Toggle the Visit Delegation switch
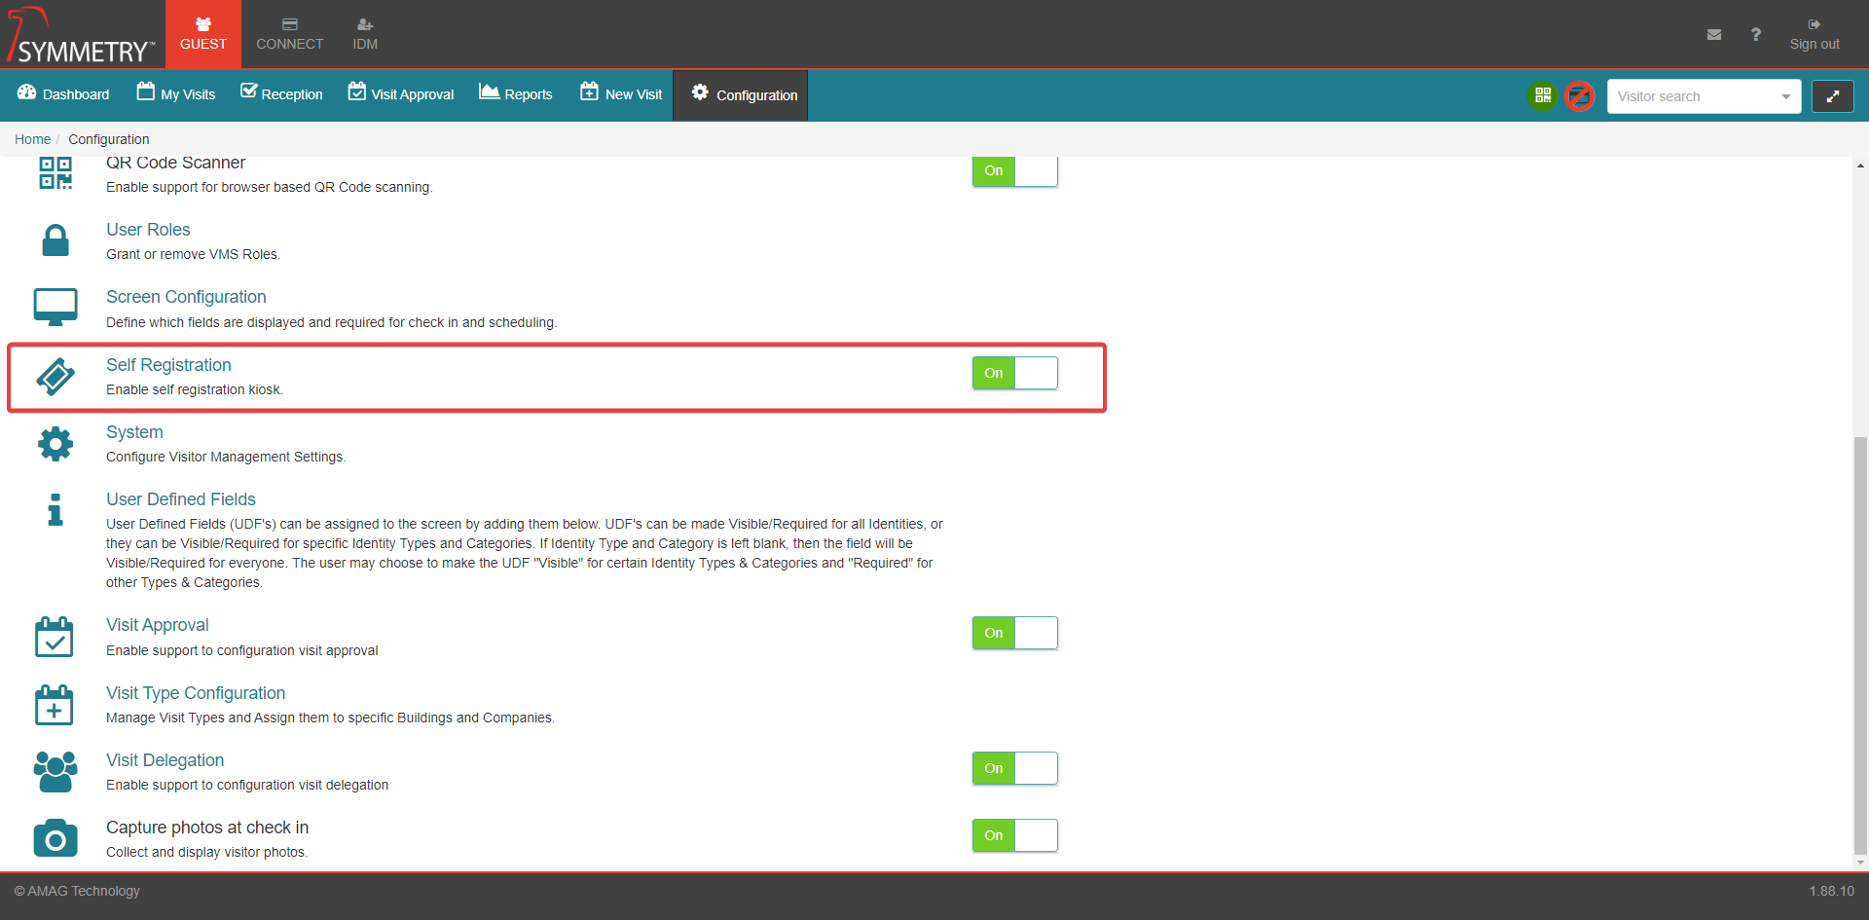The image size is (1869, 920). pyautogui.click(x=1014, y=768)
